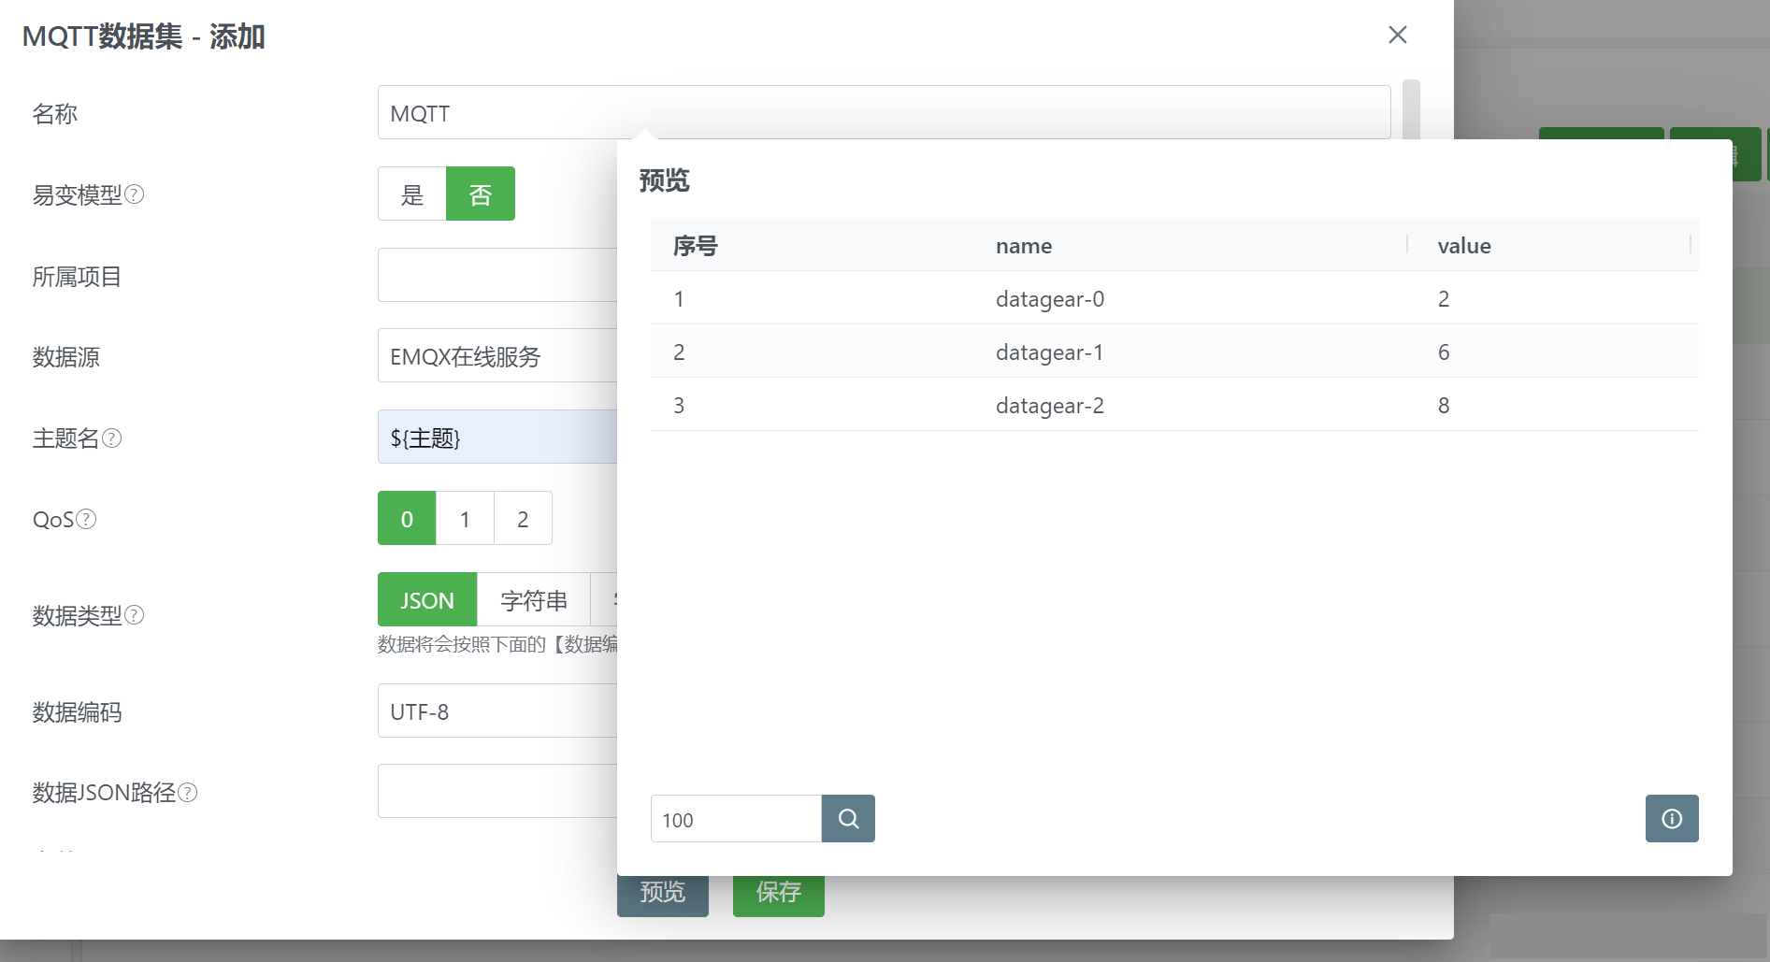1770x962 pixels.
Task: Select QoS level 2
Action: 523,518
